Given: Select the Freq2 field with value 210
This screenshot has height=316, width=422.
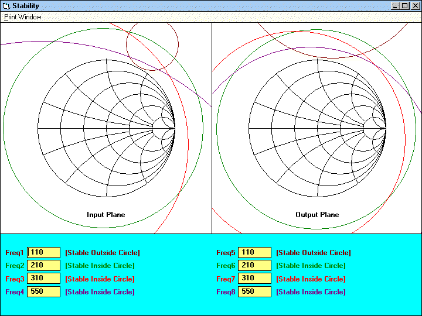Looking at the screenshot, I should point(44,266).
